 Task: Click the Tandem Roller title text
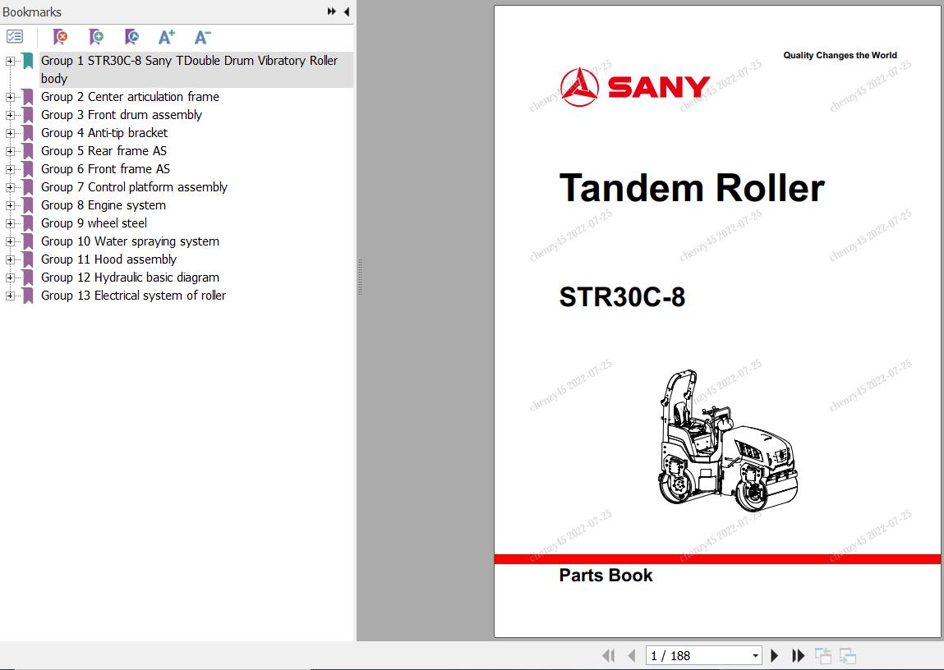[692, 188]
